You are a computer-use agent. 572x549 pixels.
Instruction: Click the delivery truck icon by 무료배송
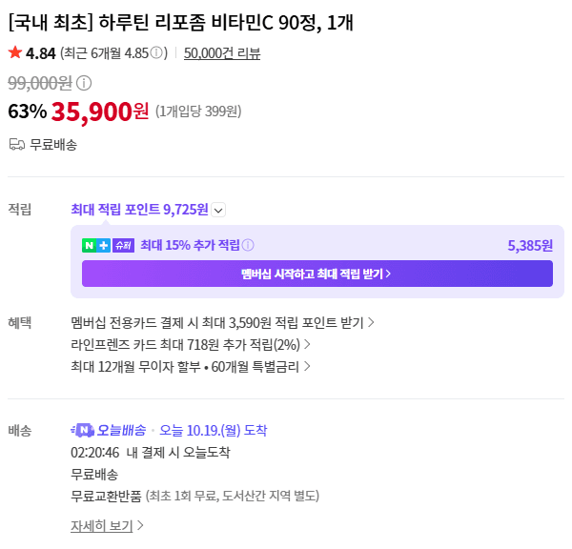tap(17, 145)
